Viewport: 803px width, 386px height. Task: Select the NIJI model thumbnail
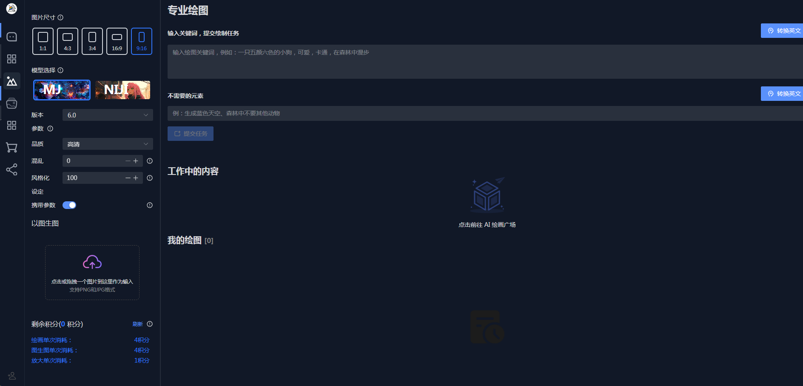coord(123,90)
